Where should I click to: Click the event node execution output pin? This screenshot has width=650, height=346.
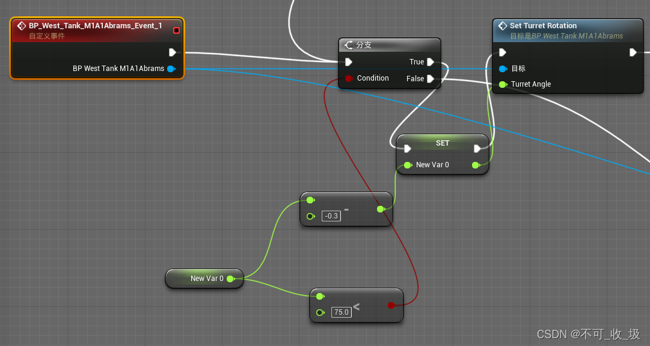coord(173,52)
